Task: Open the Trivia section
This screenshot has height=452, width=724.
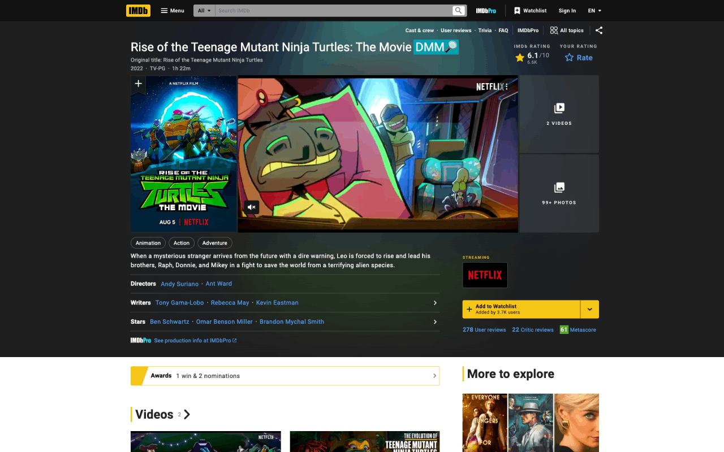Action: [485, 31]
